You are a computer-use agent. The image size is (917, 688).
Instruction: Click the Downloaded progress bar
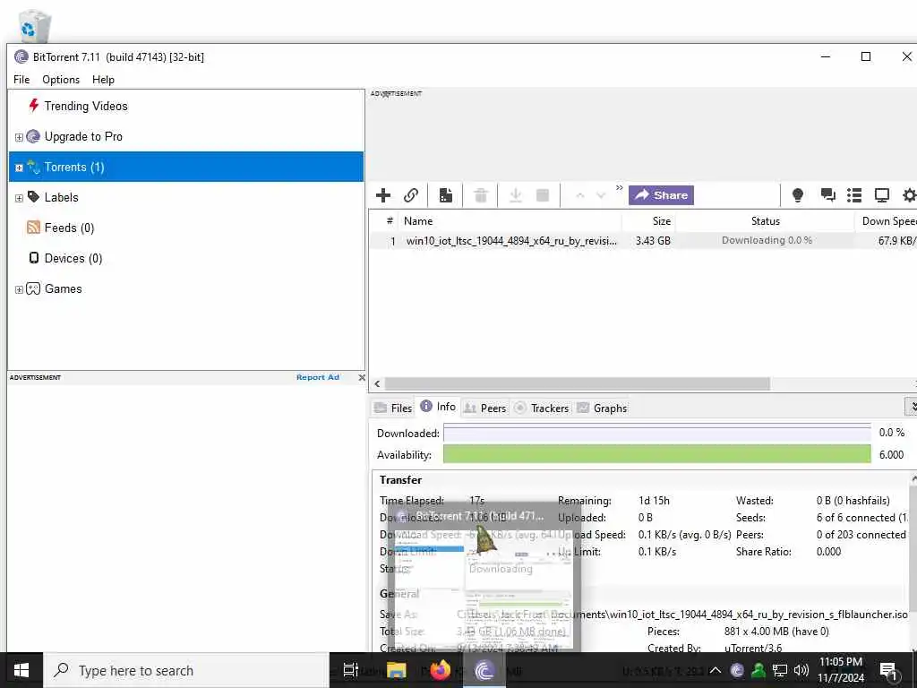tap(656, 433)
